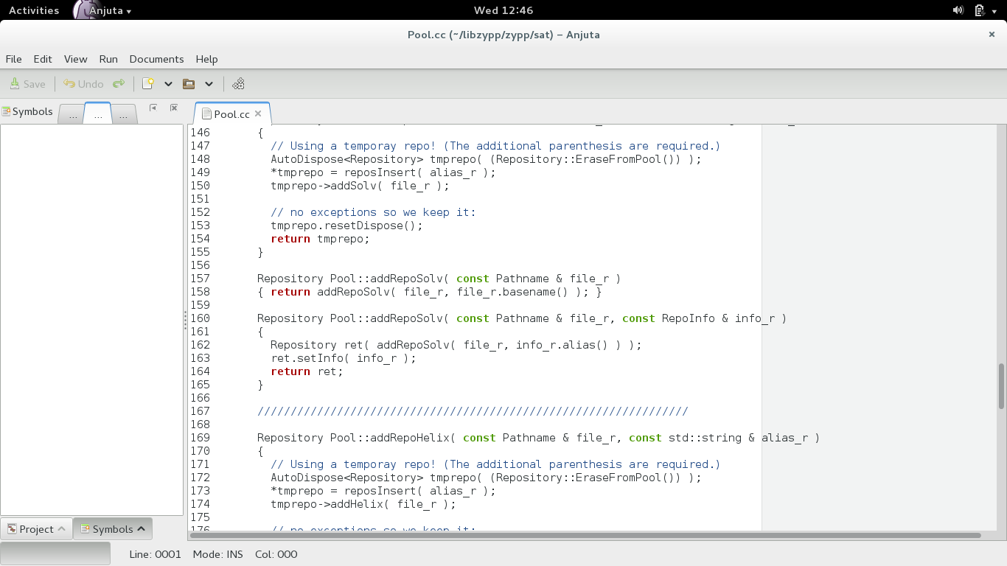This screenshot has height=566, width=1007.
Task: Open the Documents menu
Action: [156, 59]
